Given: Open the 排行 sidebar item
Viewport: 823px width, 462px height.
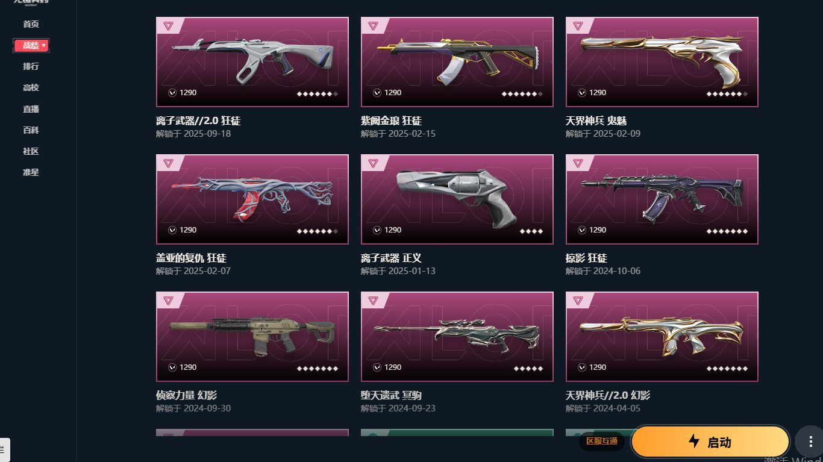Looking at the screenshot, I should pyautogui.click(x=31, y=66).
